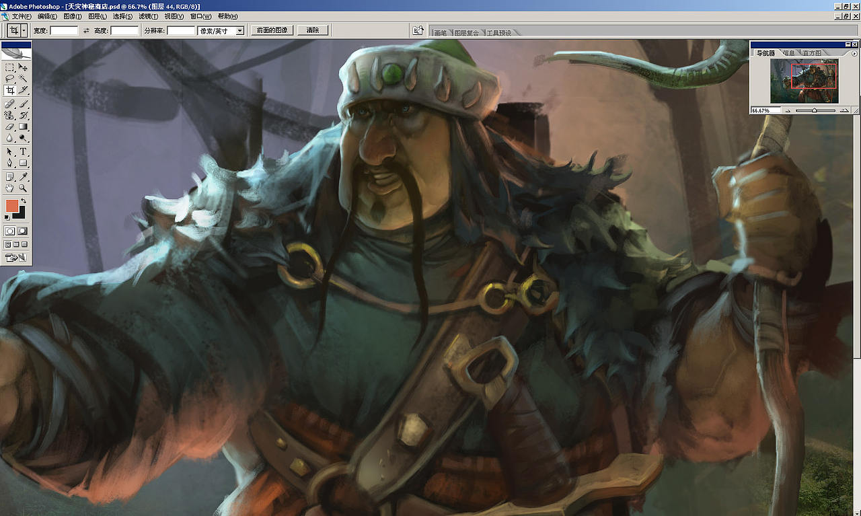Reset default foreground and background colors
The height and width of the screenshot is (516, 861).
[x=7, y=217]
